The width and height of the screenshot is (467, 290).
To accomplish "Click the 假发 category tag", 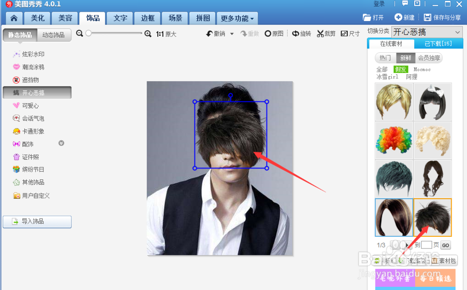I will 401,70.
